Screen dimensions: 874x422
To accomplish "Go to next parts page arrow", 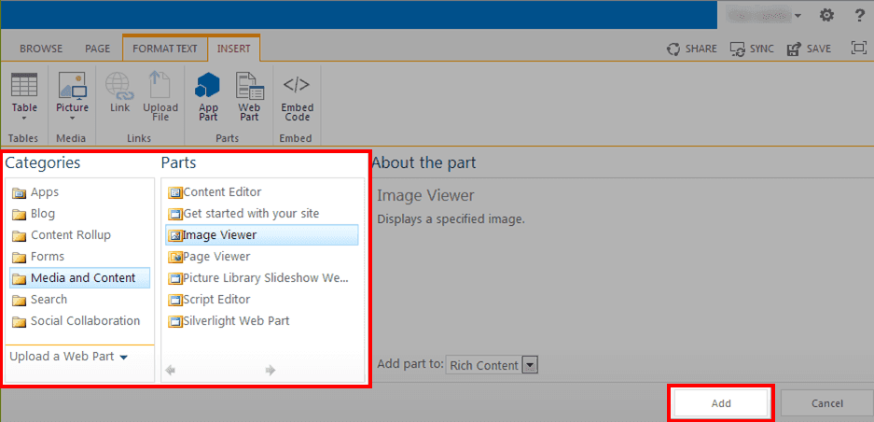I will [x=271, y=371].
